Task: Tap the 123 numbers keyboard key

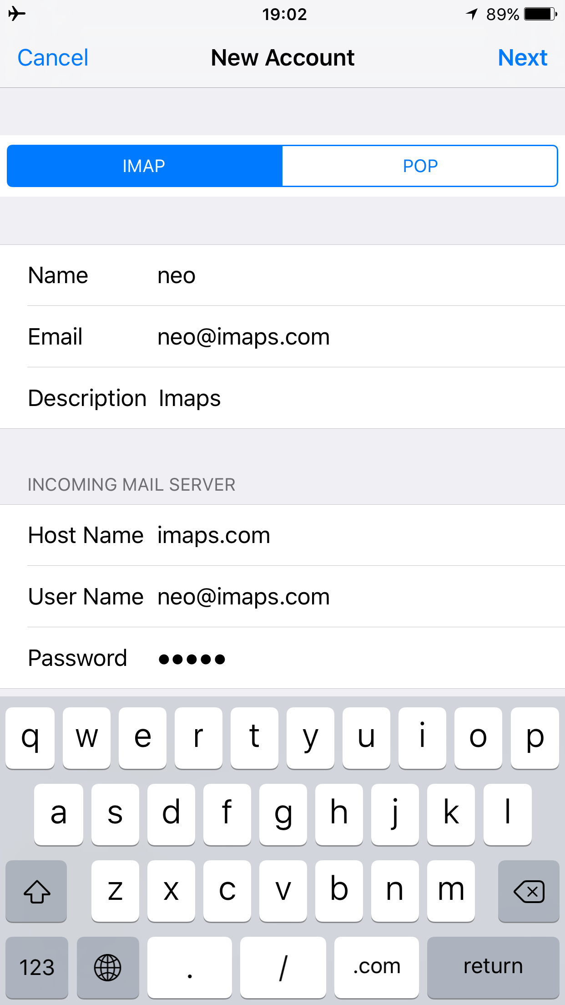Action: tap(37, 967)
